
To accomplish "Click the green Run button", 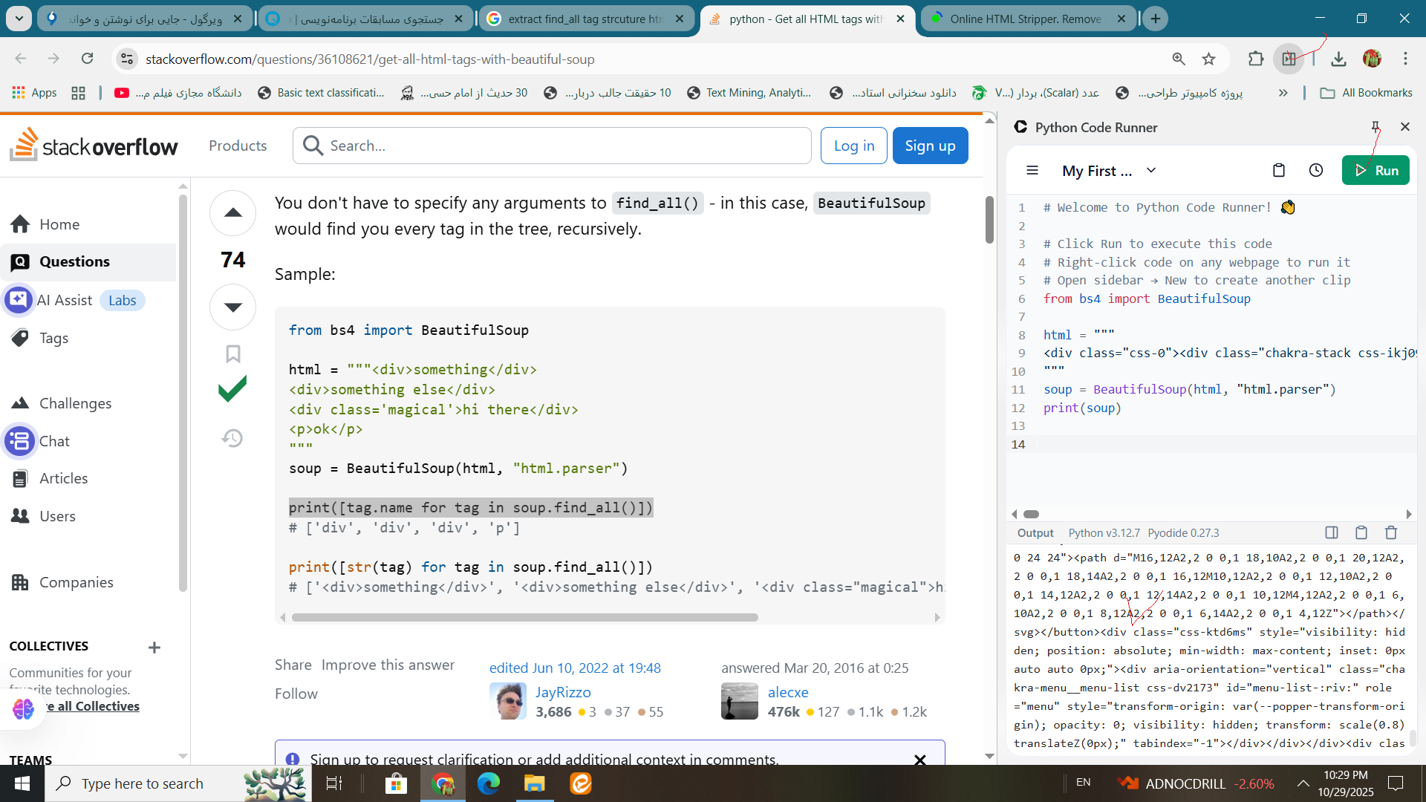I will pyautogui.click(x=1375, y=171).
